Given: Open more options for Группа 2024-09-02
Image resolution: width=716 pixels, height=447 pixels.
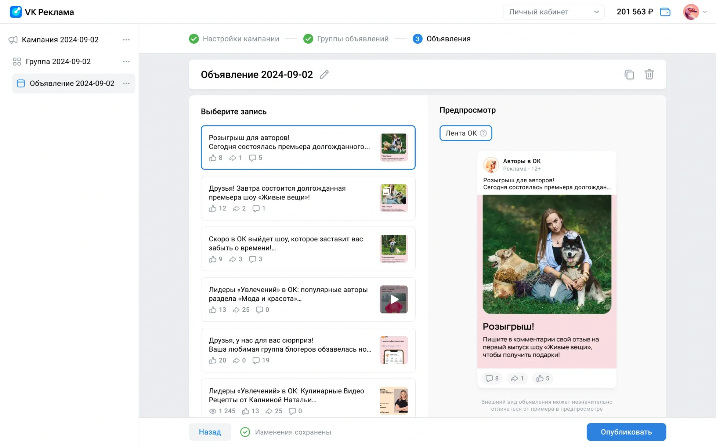Looking at the screenshot, I should click(126, 62).
